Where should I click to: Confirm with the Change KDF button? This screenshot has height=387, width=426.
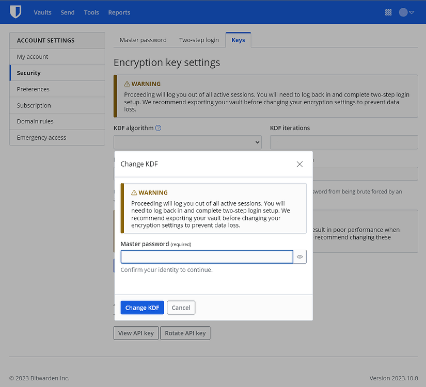[x=142, y=307]
